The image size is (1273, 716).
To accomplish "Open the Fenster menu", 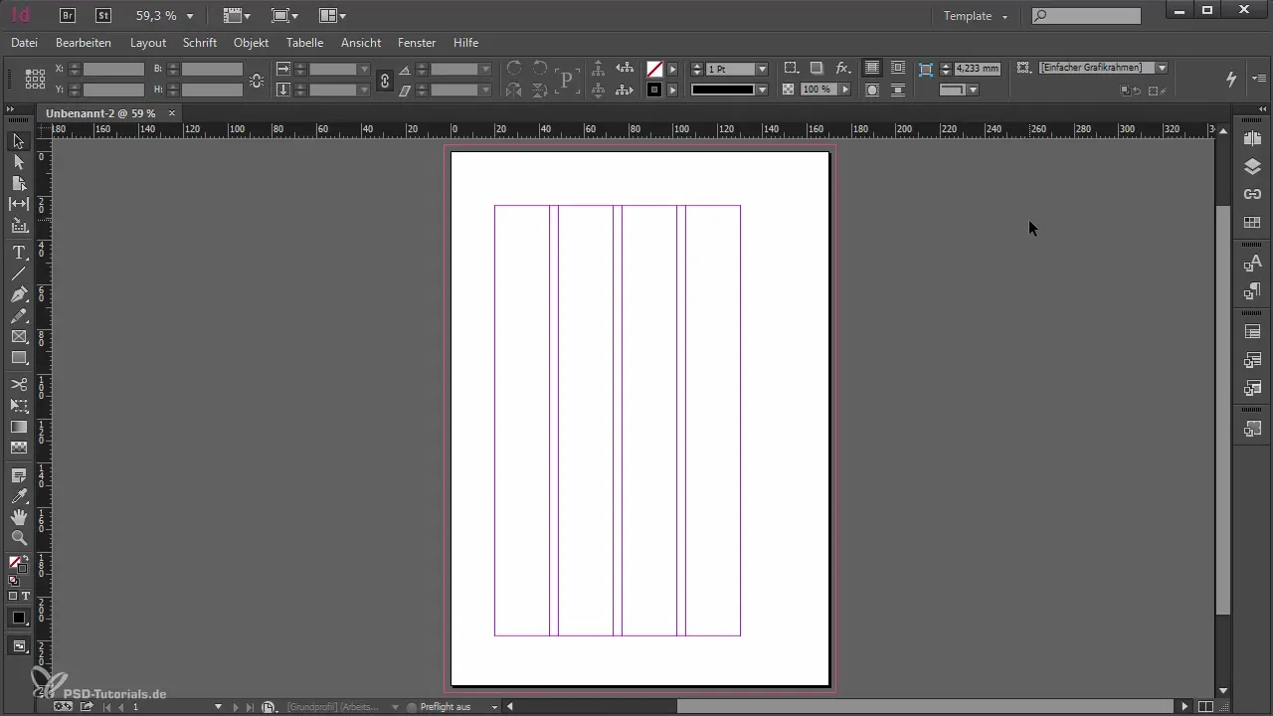I will click(417, 43).
